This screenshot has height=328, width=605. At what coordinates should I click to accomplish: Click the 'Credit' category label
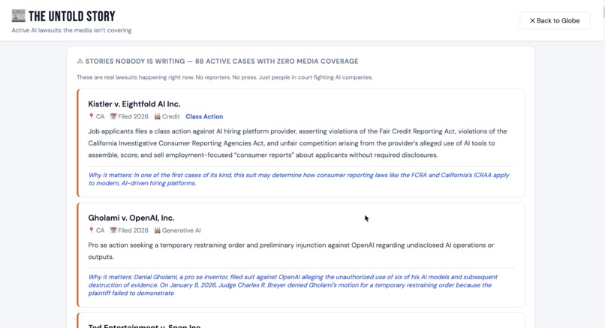click(171, 116)
